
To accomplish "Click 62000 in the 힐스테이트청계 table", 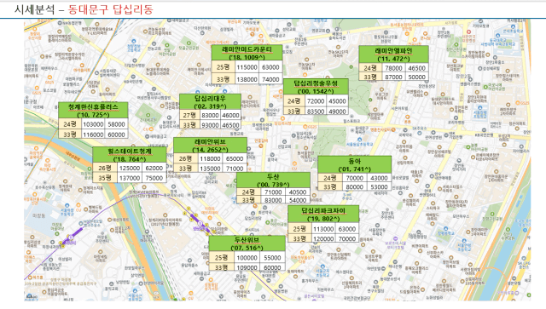I will [x=154, y=168].
